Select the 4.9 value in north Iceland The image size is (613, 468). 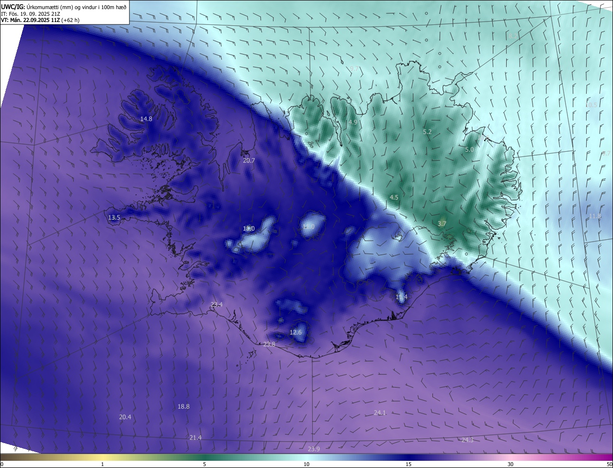point(353,123)
